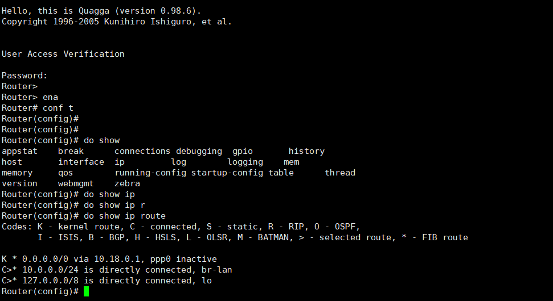Viewport: 553px width, 301px height.
Task: Select the 'thread' show option
Action: (340, 173)
